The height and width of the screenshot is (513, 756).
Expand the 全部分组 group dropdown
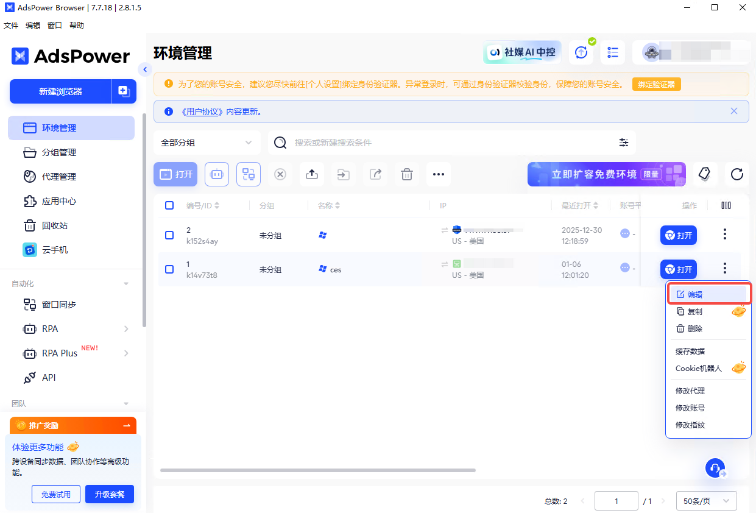tap(207, 143)
